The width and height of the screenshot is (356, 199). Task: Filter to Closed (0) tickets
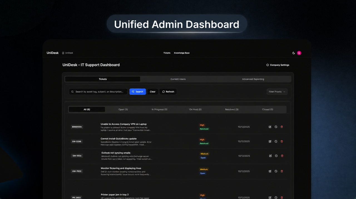coord(268,109)
